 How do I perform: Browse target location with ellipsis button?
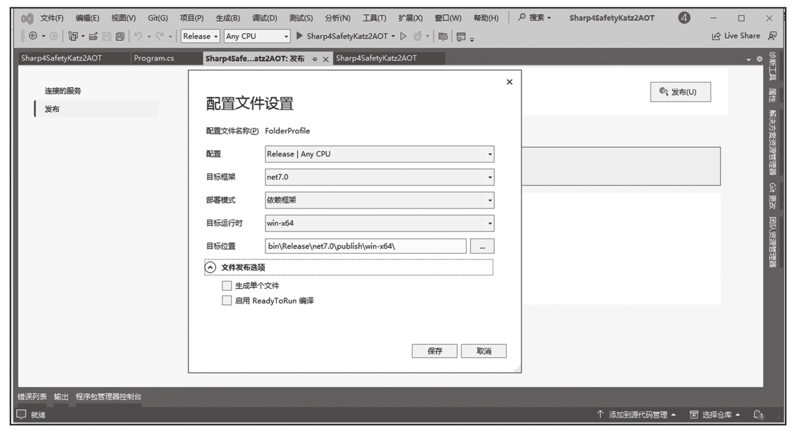coord(482,246)
